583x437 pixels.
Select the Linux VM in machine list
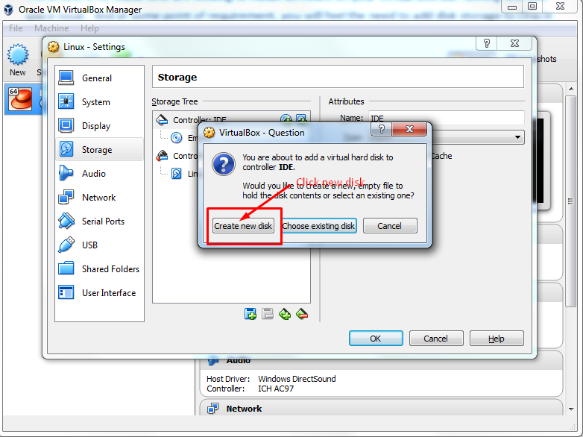point(23,99)
